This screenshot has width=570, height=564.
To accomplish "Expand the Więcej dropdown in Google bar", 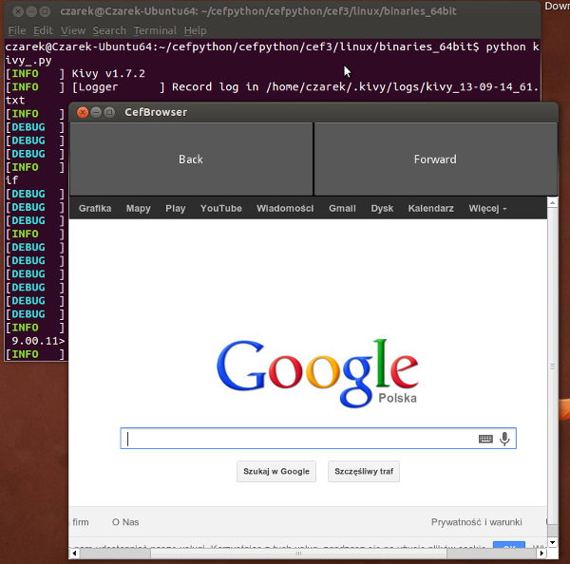I will 487,209.
